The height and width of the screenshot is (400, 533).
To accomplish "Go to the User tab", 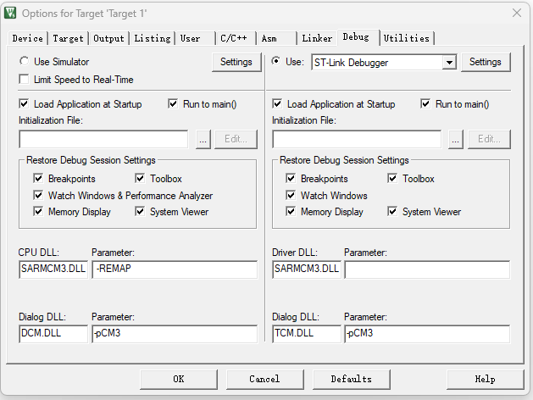I will click(x=196, y=38).
